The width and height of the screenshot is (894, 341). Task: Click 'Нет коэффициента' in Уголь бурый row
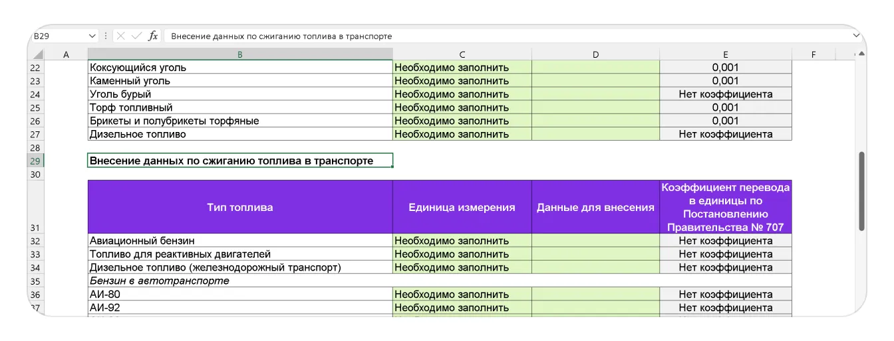pyautogui.click(x=726, y=94)
